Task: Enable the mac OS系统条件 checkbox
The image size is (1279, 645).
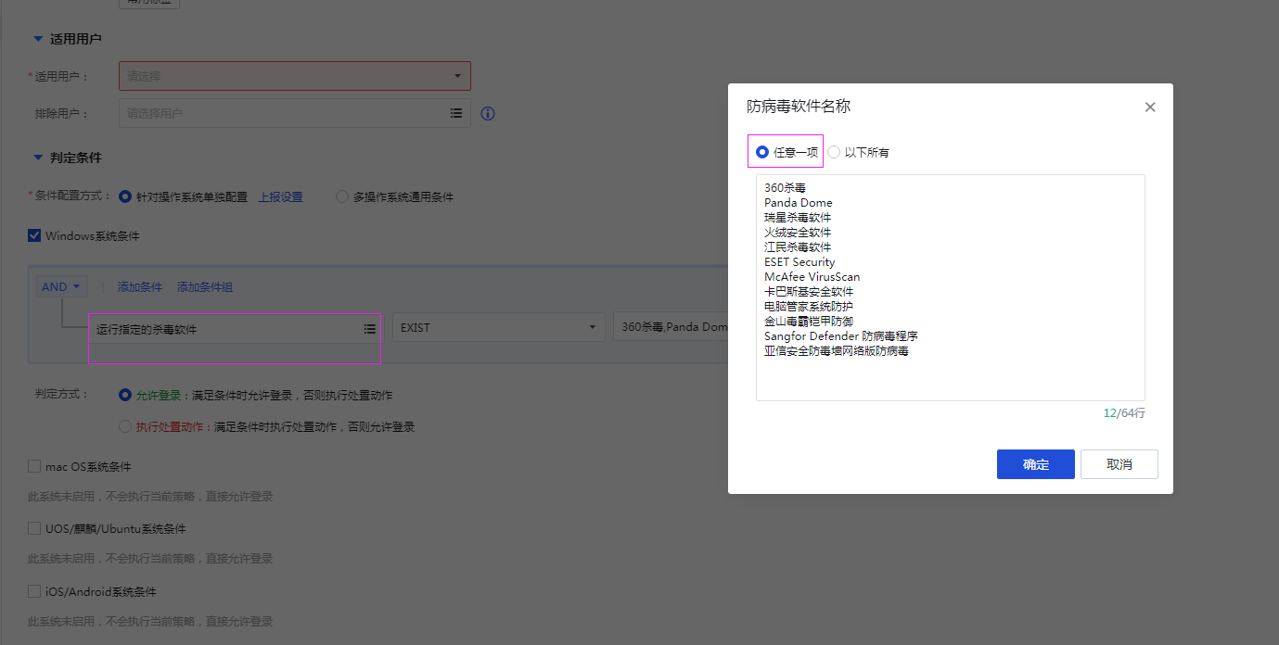Action: 34,466
